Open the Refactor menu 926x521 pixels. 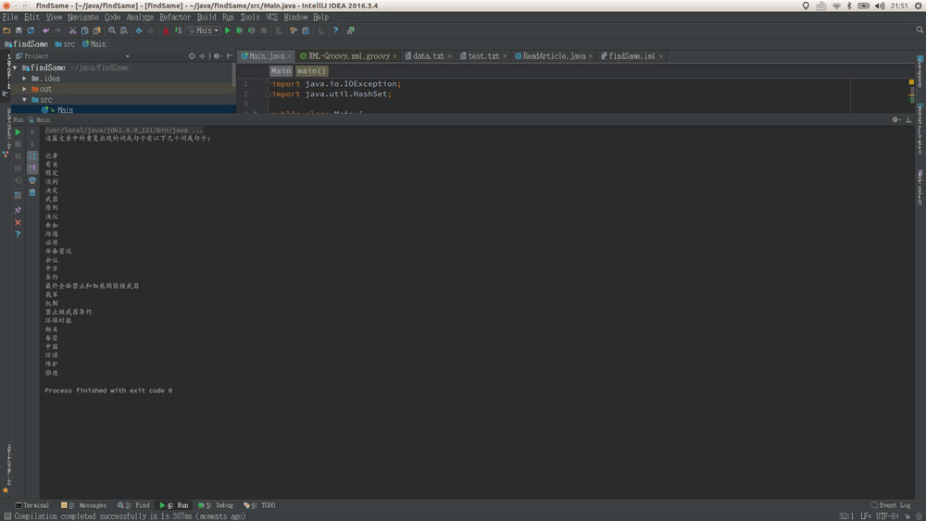tap(175, 17)
